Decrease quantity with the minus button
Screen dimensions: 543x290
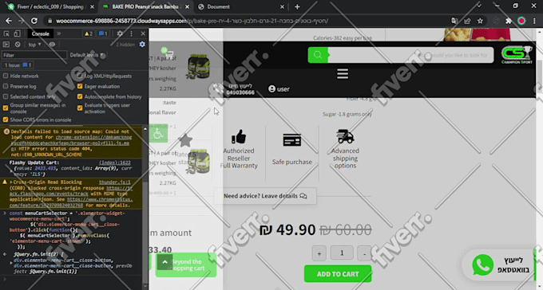tap(364, 253)
